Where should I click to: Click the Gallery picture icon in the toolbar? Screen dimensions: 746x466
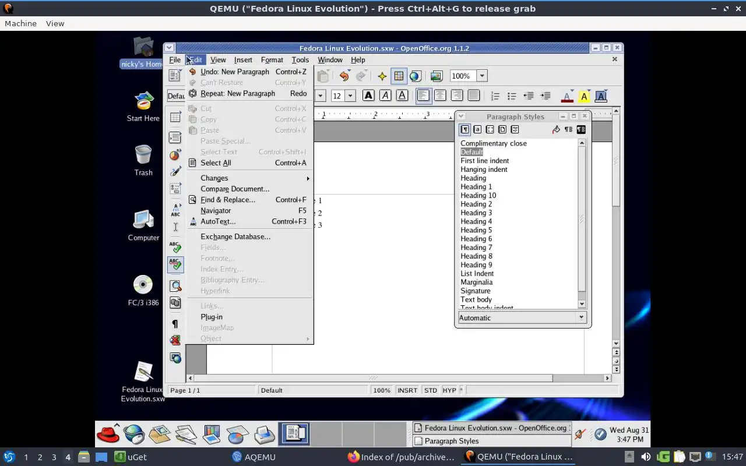point(436,76)
